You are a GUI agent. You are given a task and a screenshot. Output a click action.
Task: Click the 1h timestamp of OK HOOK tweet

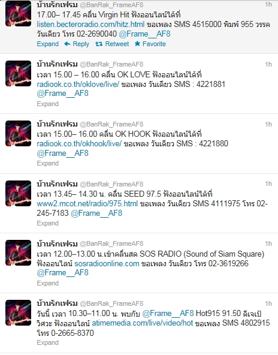point(268,124)
